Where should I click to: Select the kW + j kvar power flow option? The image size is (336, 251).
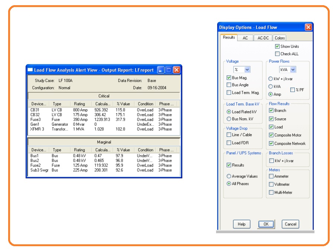click(271, 79)
